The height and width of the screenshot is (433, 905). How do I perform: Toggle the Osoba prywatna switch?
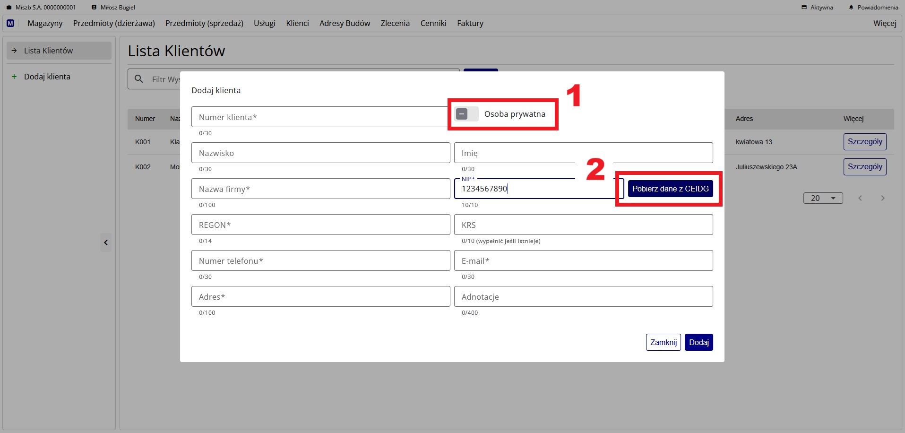(x=466, y=114)
